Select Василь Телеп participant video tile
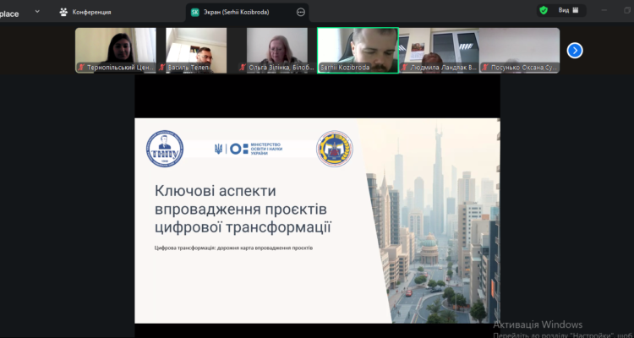Screen dimensions: 634x338 tap(196, 50)
